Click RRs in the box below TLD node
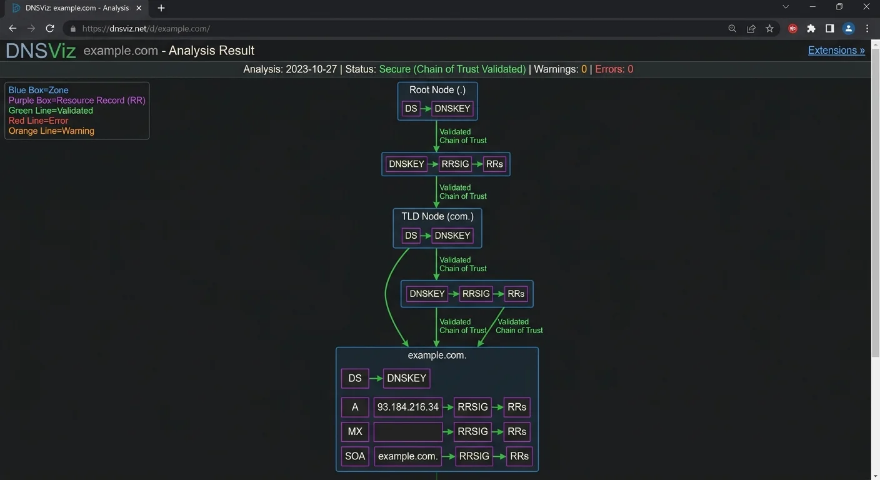This screenshot has width=880, height=480. coord(516,294)
